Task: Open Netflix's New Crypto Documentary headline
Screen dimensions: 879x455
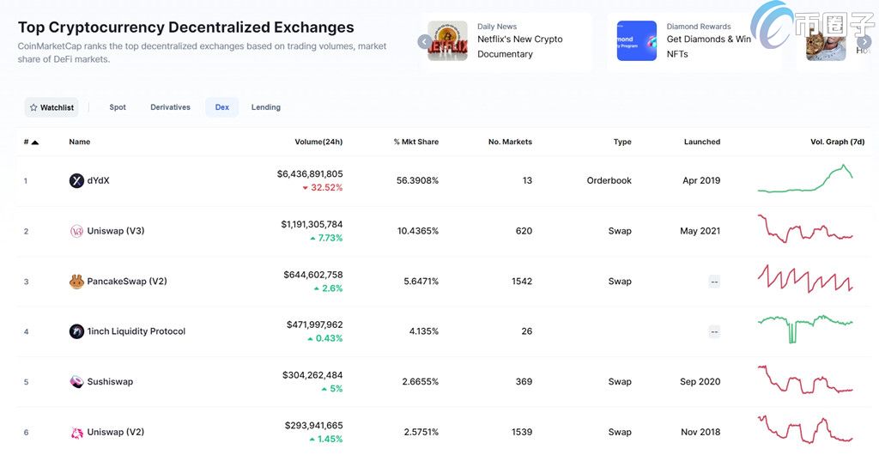Action: [x=520, y=46]
